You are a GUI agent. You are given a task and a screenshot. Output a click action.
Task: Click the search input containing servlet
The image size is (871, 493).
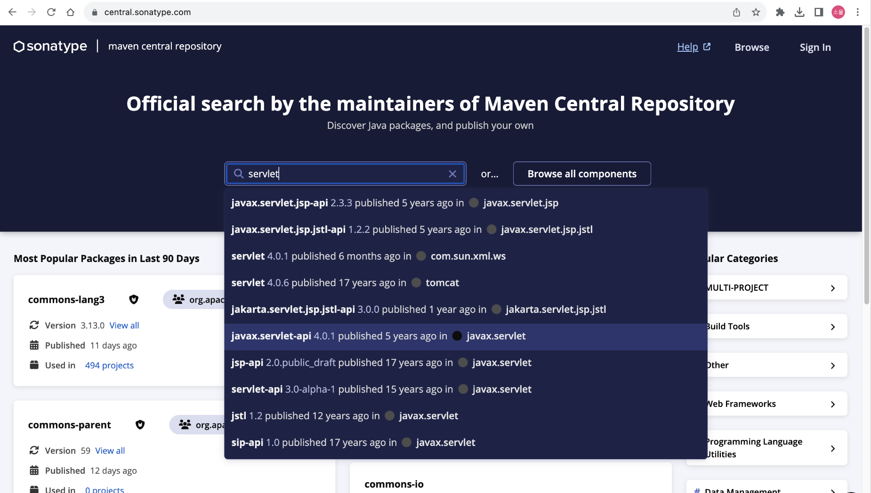345,174
